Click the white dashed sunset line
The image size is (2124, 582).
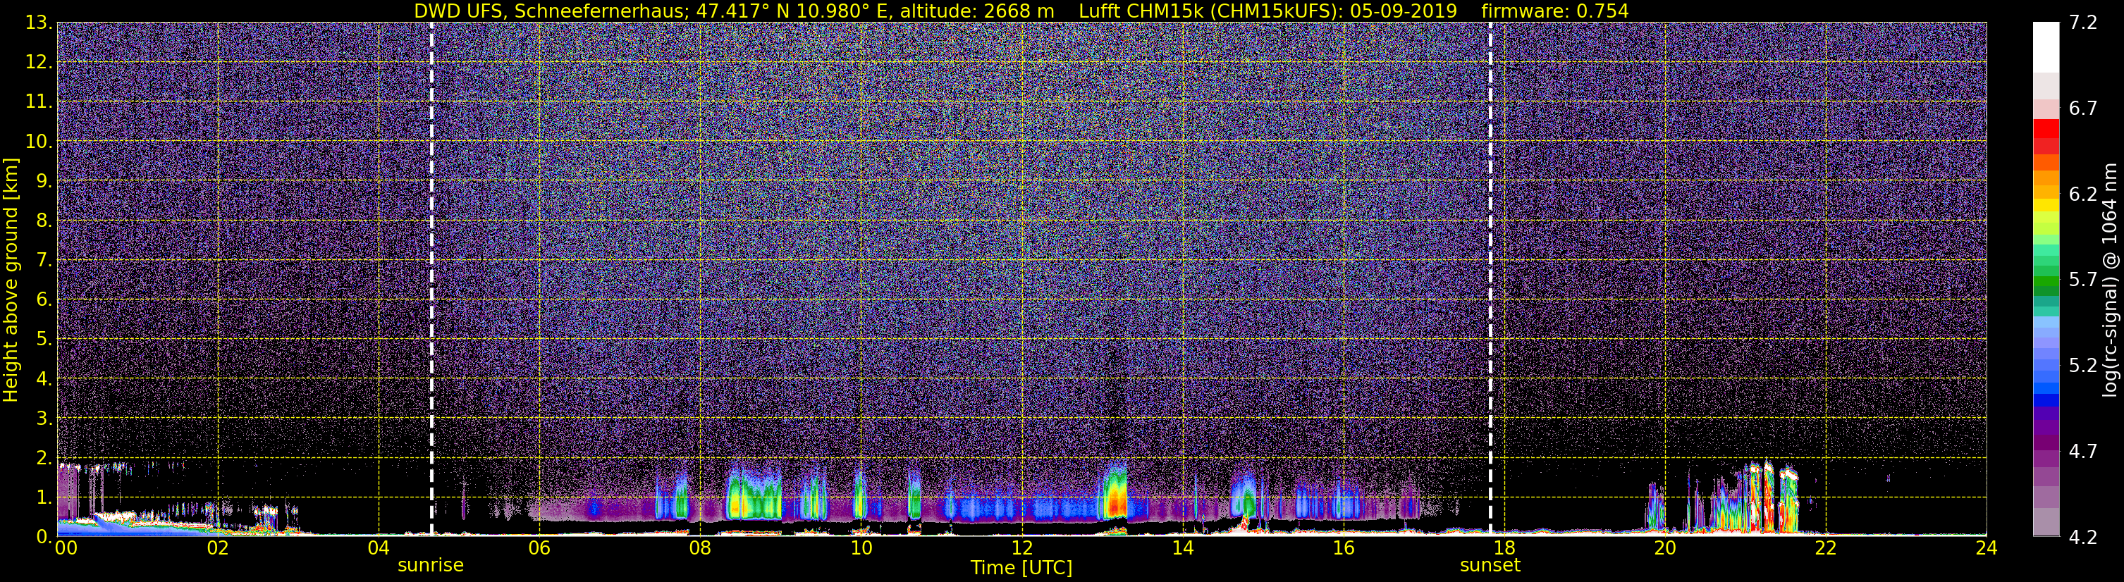1490,278
